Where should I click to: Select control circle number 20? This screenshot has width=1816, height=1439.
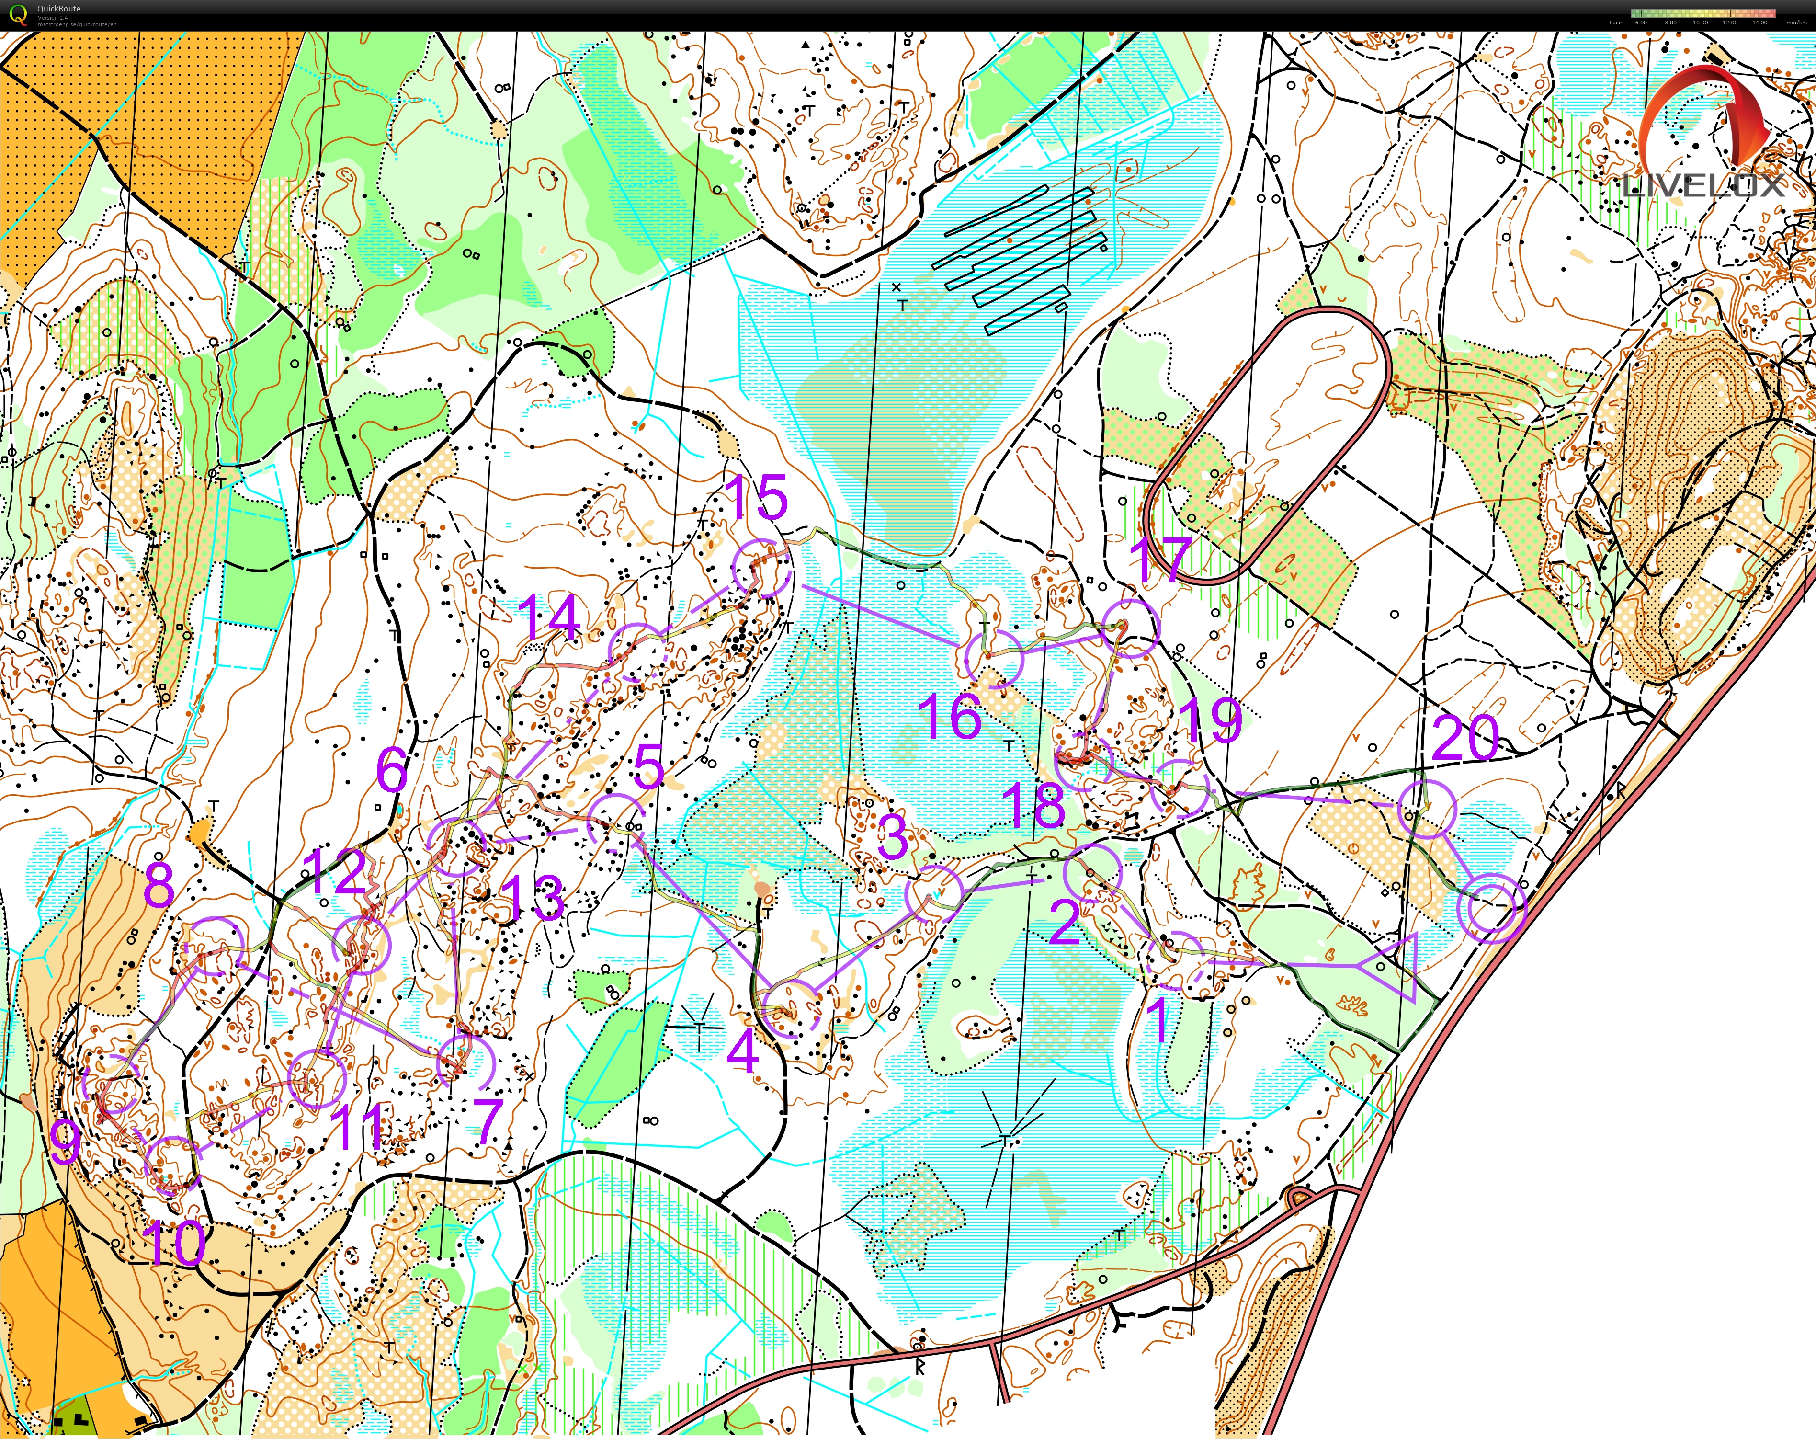click(1427, 809)
